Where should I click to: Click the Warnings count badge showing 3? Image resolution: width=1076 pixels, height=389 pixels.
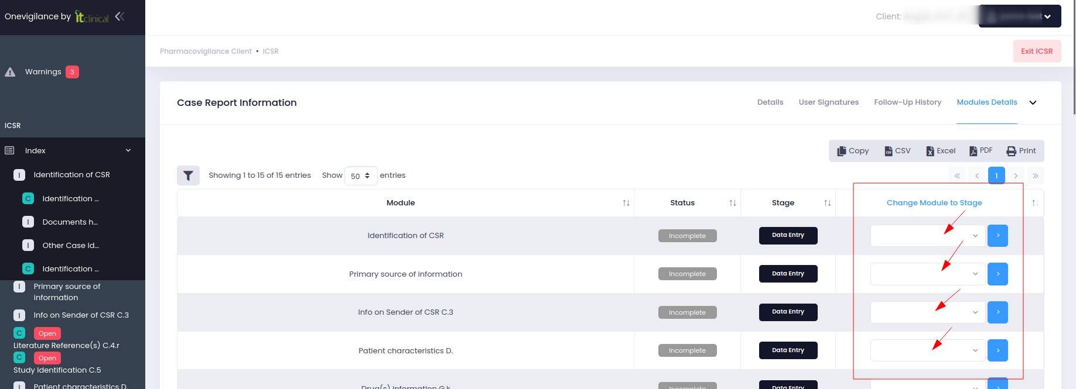click(72, 72)
